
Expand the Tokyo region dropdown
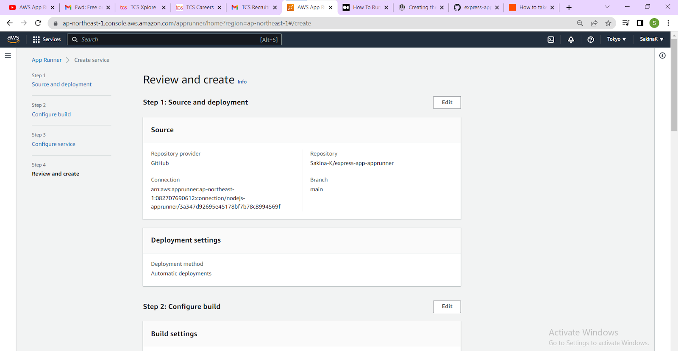tap(616, 39)
